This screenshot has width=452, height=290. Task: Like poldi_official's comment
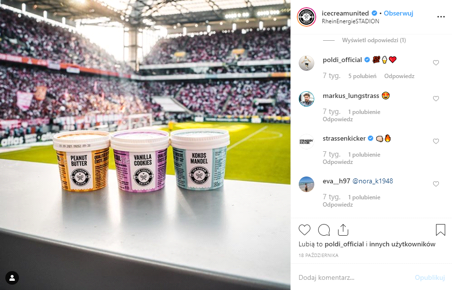click(436, 63)
